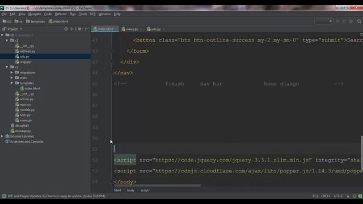The width and height of the screenshot is (363, 204).
Task: Click the vertical editor scrollbar thumb
Action: tap(362, 152)
